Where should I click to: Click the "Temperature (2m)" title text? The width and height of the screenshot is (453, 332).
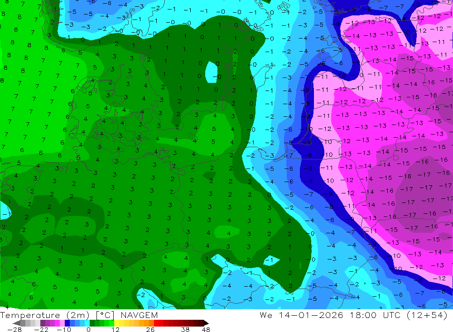pos(44,315)
